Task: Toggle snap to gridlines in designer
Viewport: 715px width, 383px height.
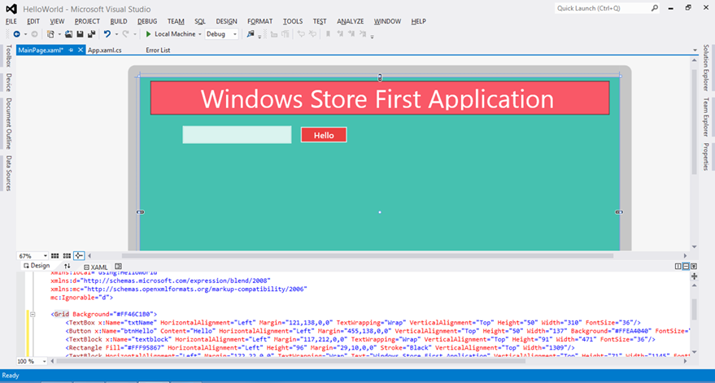Action: (67, 256)
